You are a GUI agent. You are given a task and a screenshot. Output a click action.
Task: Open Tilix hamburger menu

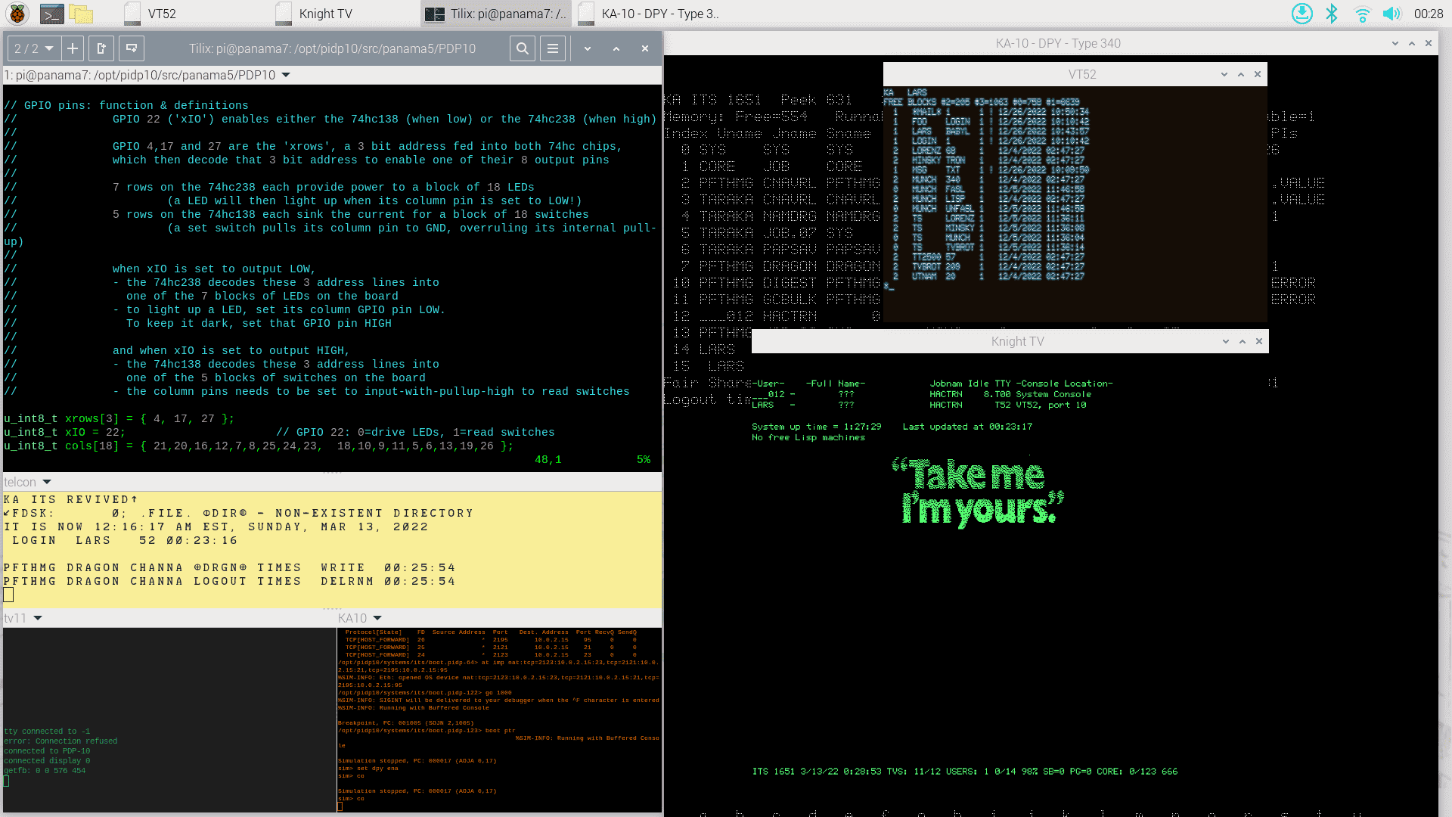pyautogui.click(x=553, y=48)
